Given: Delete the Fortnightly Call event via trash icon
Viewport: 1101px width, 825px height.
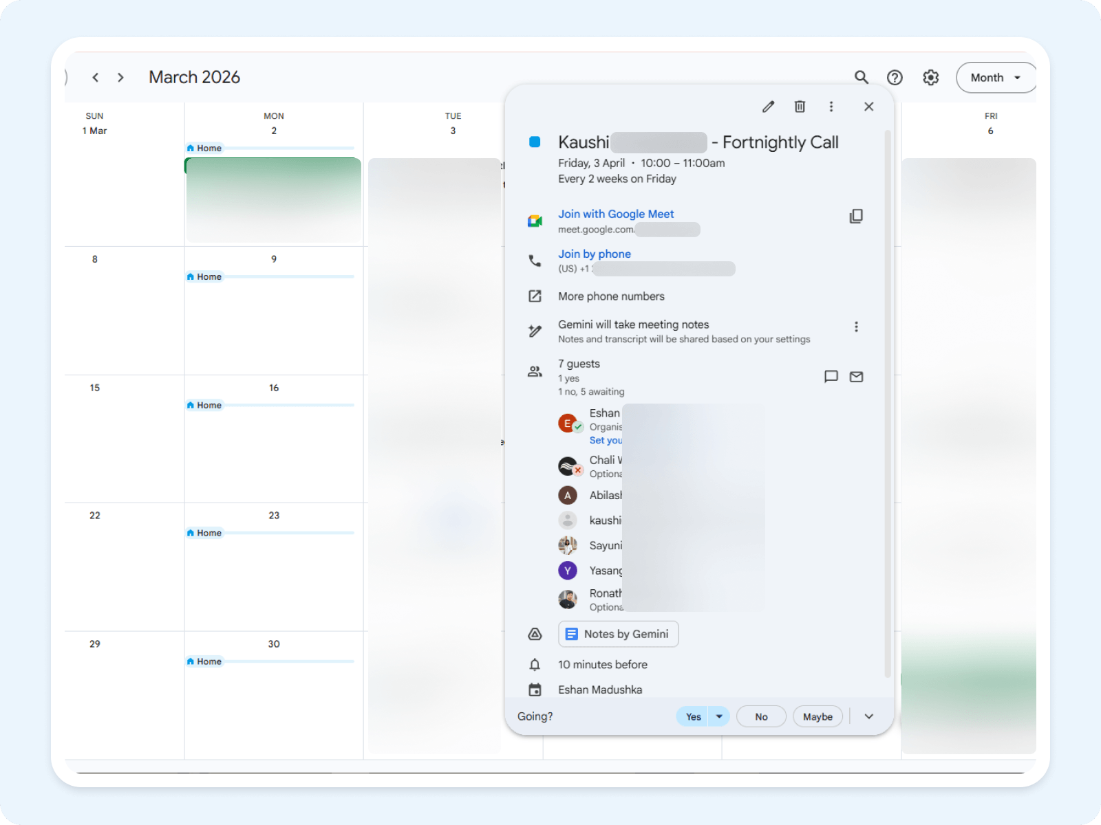Looking at the screenshot, I should (799, 107).
